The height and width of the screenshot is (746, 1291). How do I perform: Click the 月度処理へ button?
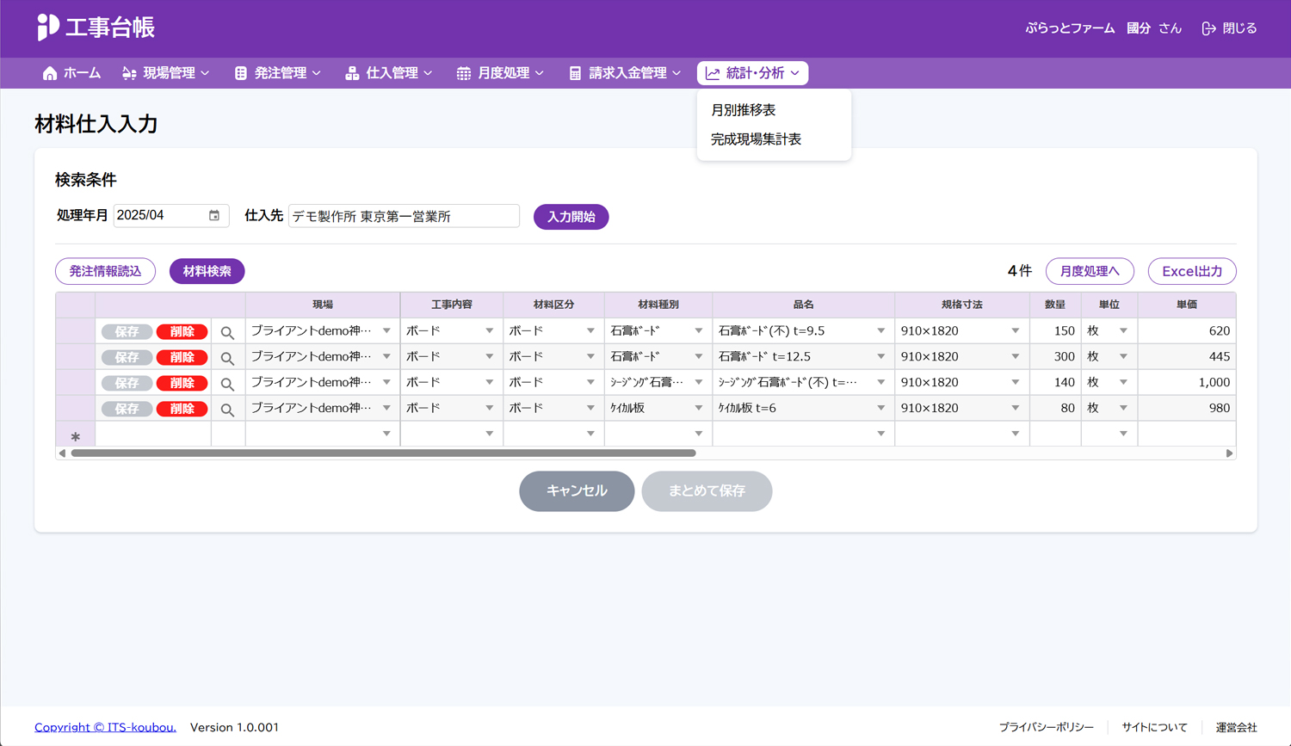click(1090, 271)
